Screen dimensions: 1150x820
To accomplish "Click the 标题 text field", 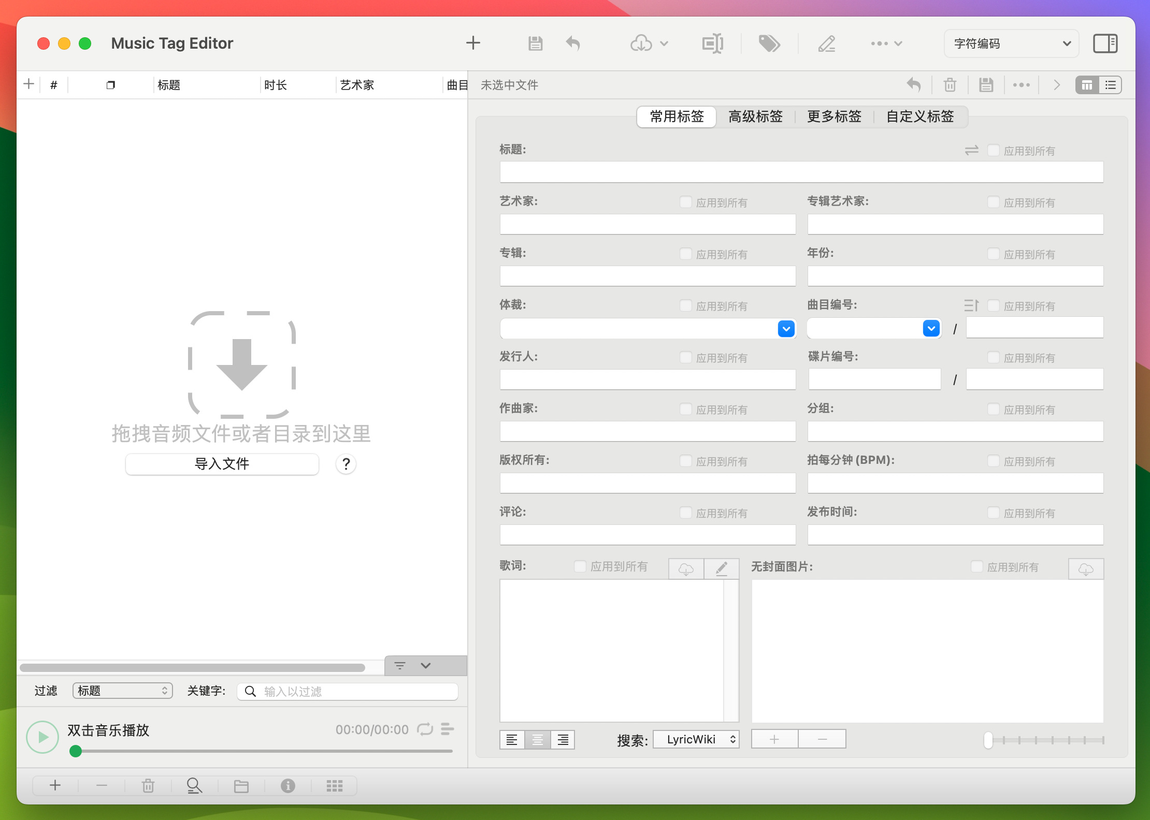I will [801, 172].
